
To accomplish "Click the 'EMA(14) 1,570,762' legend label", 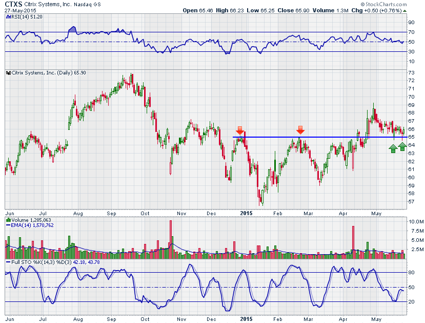I will point(32,225).
